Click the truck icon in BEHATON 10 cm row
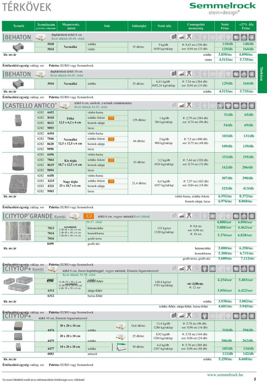This screenshot has height=382, width=267. [174, 74]
